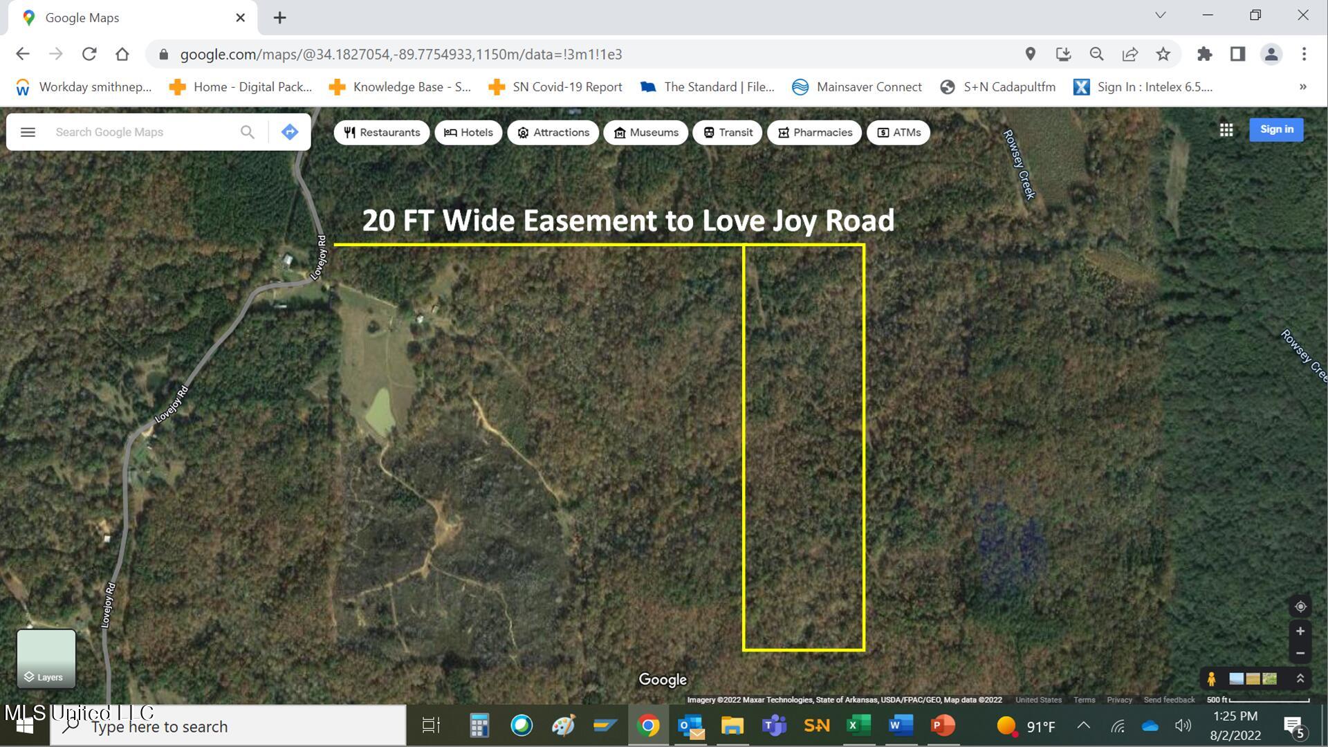Open the Google Maps hamburger menu
The width and height of the screenshot is (1328, 747).
click(28, 132)
